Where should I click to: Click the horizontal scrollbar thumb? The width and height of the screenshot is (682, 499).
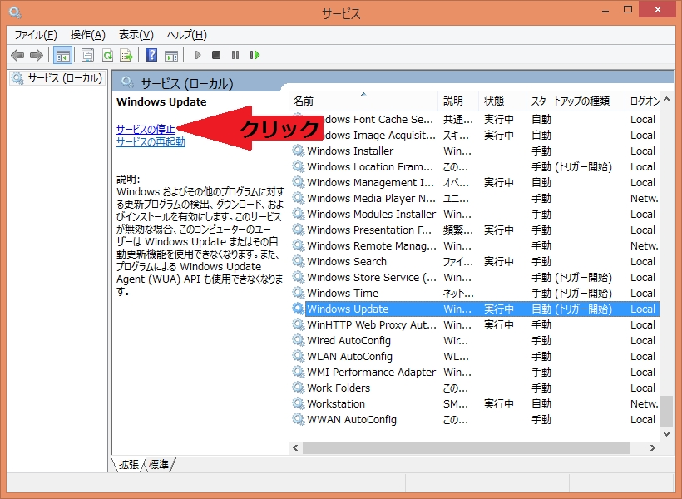click(467, 447)
